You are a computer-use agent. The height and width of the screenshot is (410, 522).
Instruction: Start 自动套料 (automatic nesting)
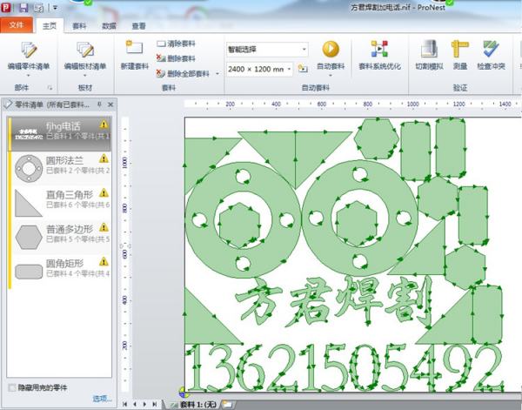tap(331, 50)
